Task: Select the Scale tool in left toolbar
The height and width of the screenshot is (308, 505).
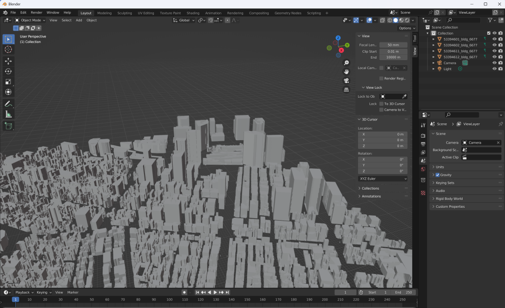Action: (8, 81)
